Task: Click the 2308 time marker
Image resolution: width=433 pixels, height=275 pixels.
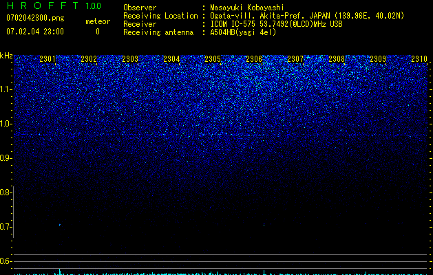Action: (x=337, y=59)
